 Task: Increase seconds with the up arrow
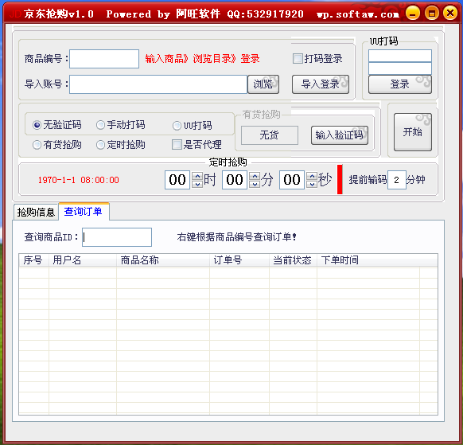[x=312, y=176]
